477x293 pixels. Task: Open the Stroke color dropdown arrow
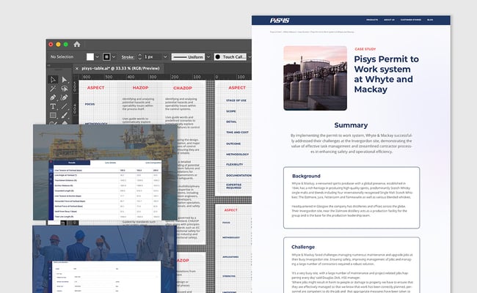point(114,57)
